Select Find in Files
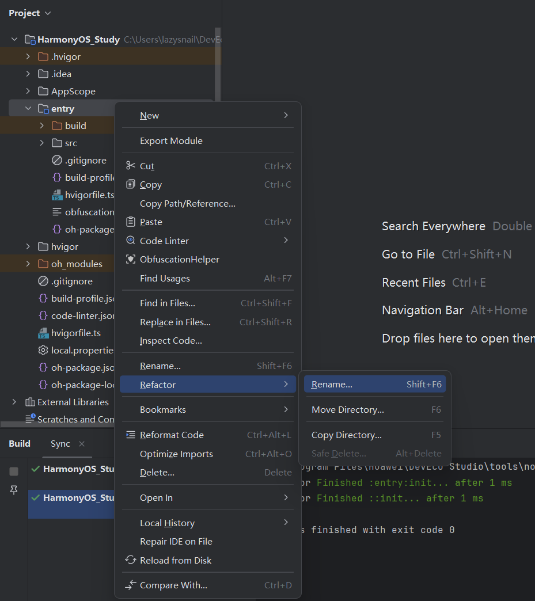This screenshot has height=601, width=535. (207, 303)
